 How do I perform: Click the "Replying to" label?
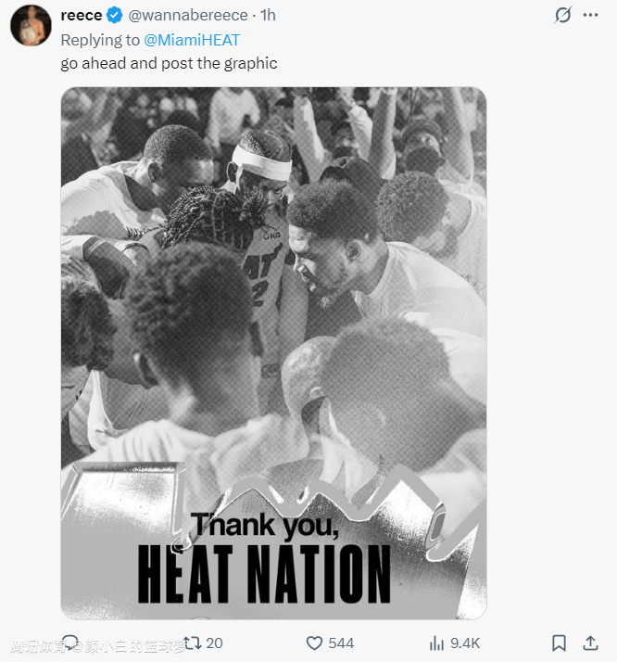click(100, 40)
